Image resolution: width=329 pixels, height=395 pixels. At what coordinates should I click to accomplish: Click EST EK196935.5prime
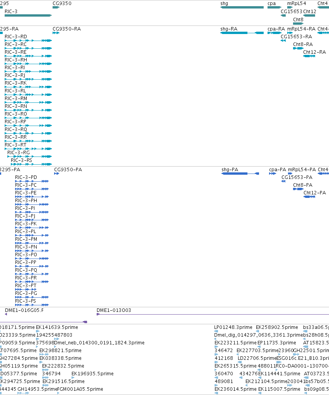point(92,374)
